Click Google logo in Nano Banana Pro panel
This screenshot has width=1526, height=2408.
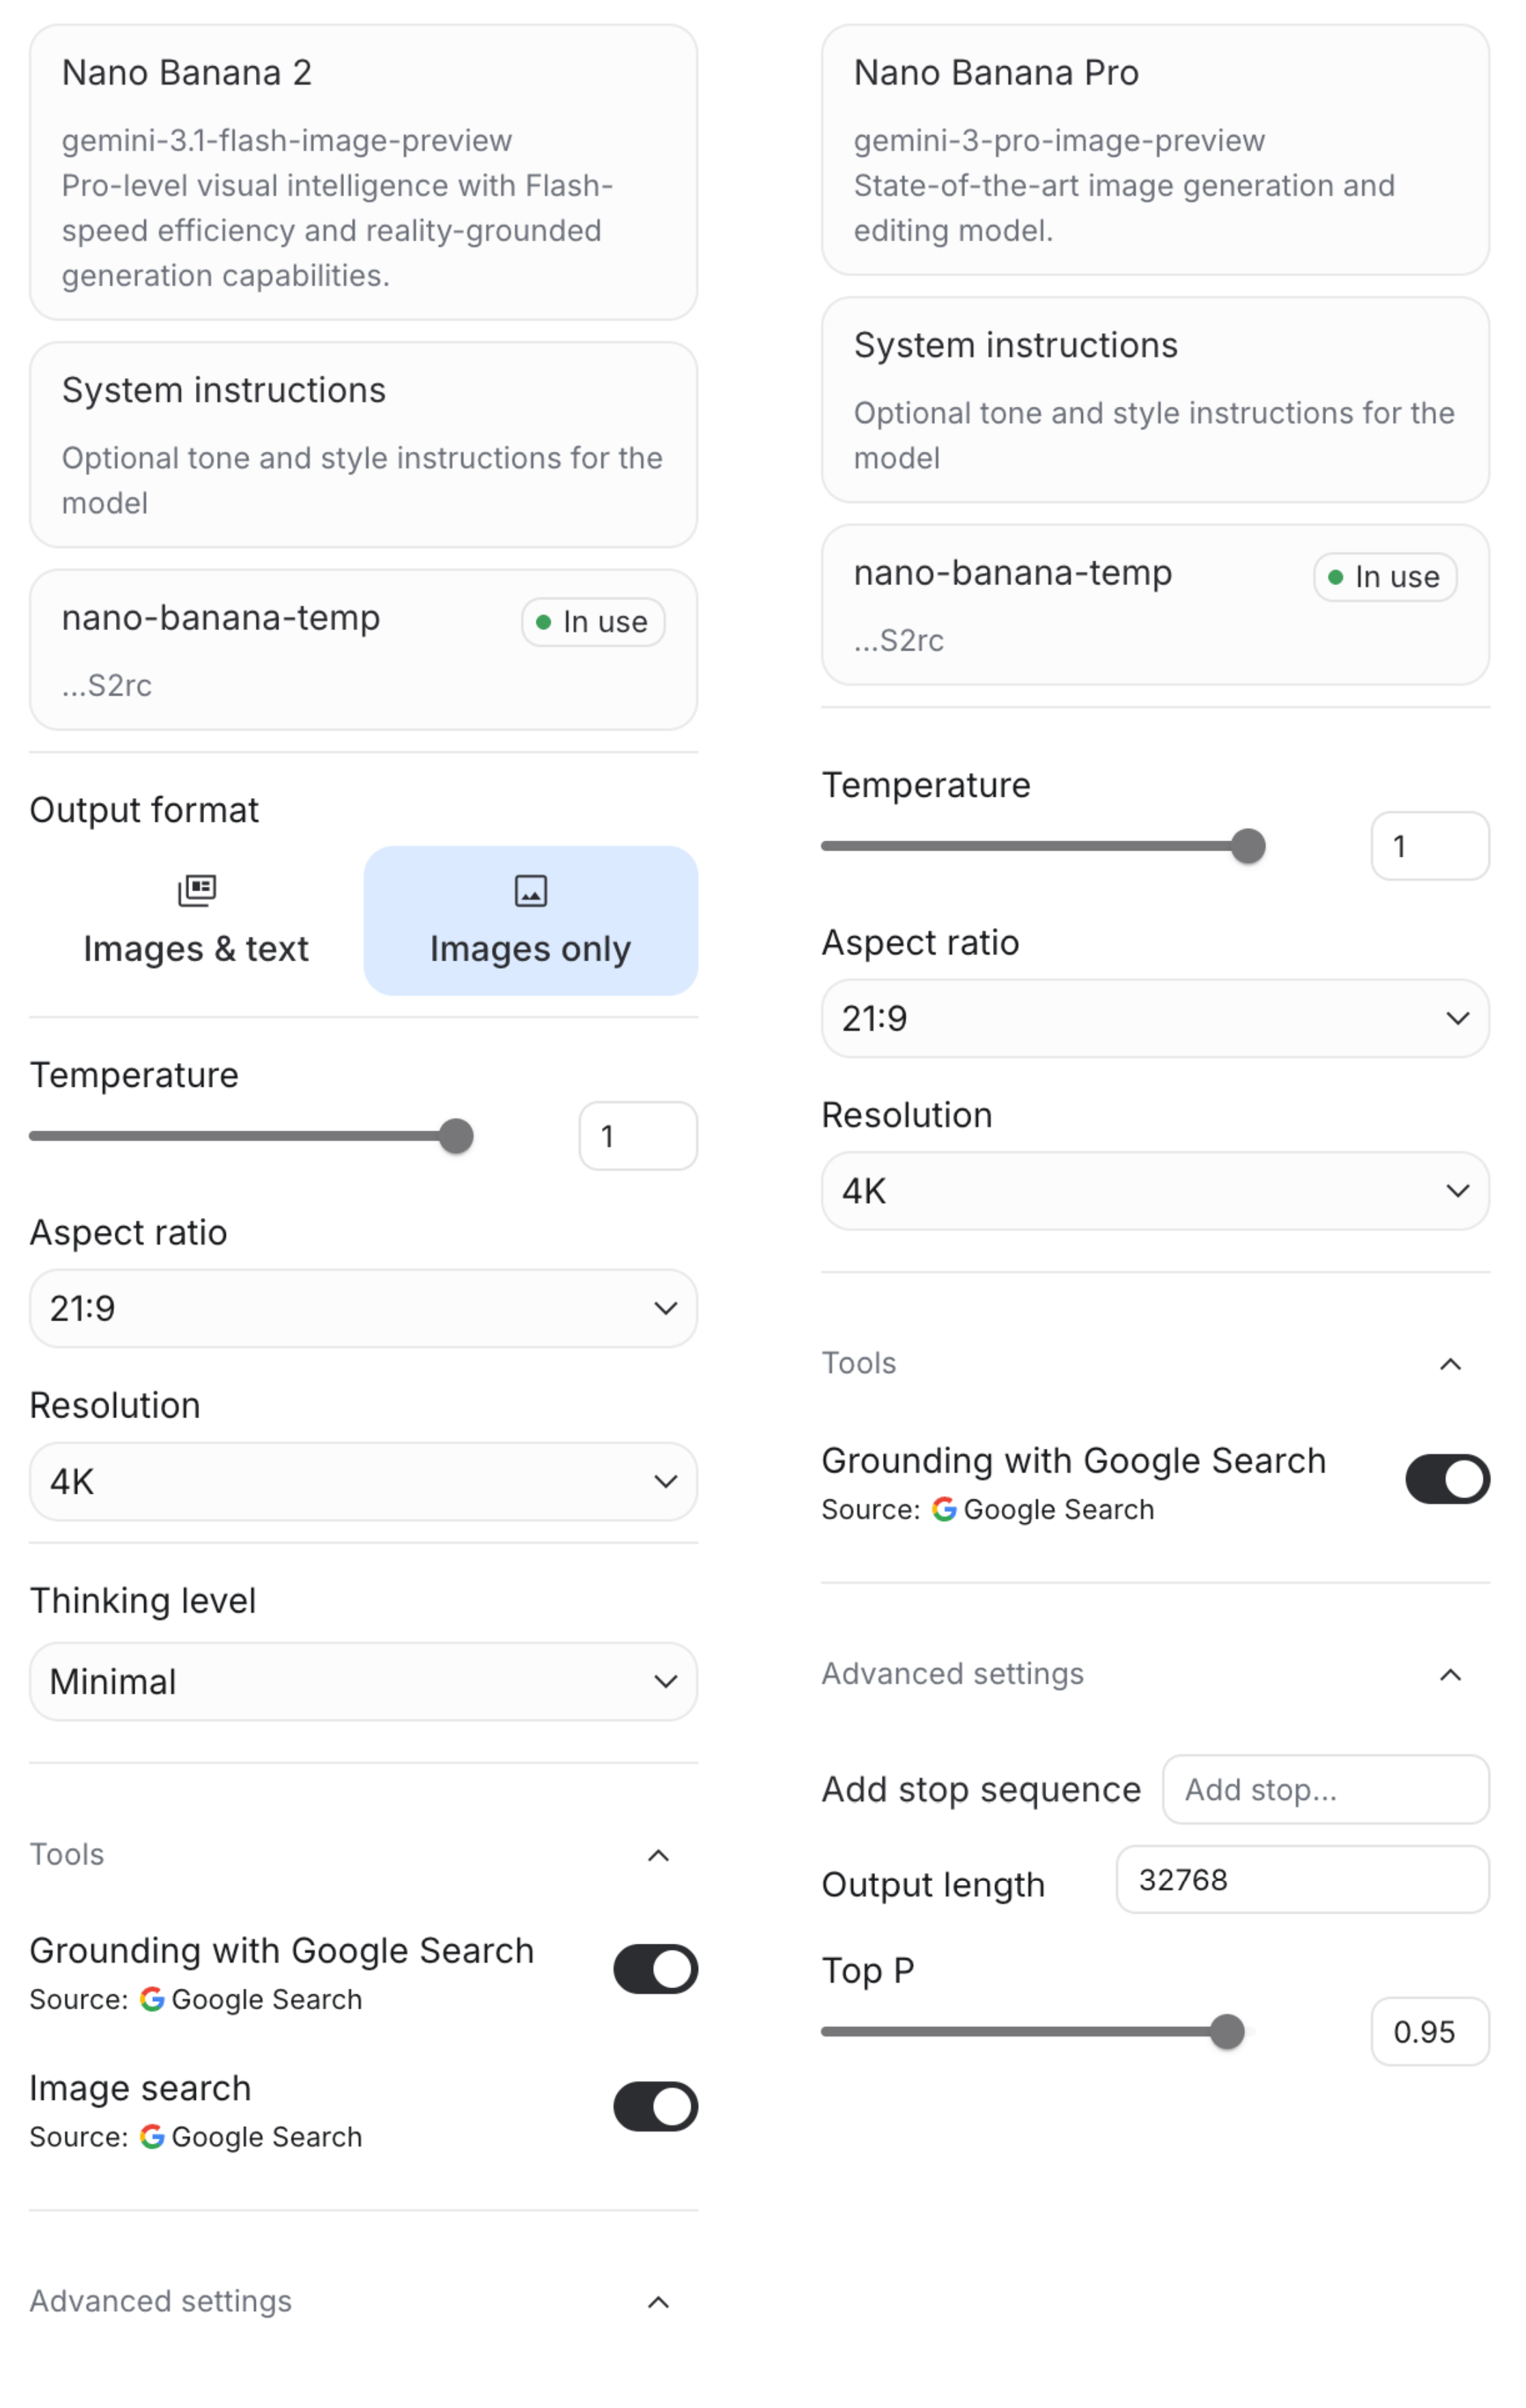943,1509
